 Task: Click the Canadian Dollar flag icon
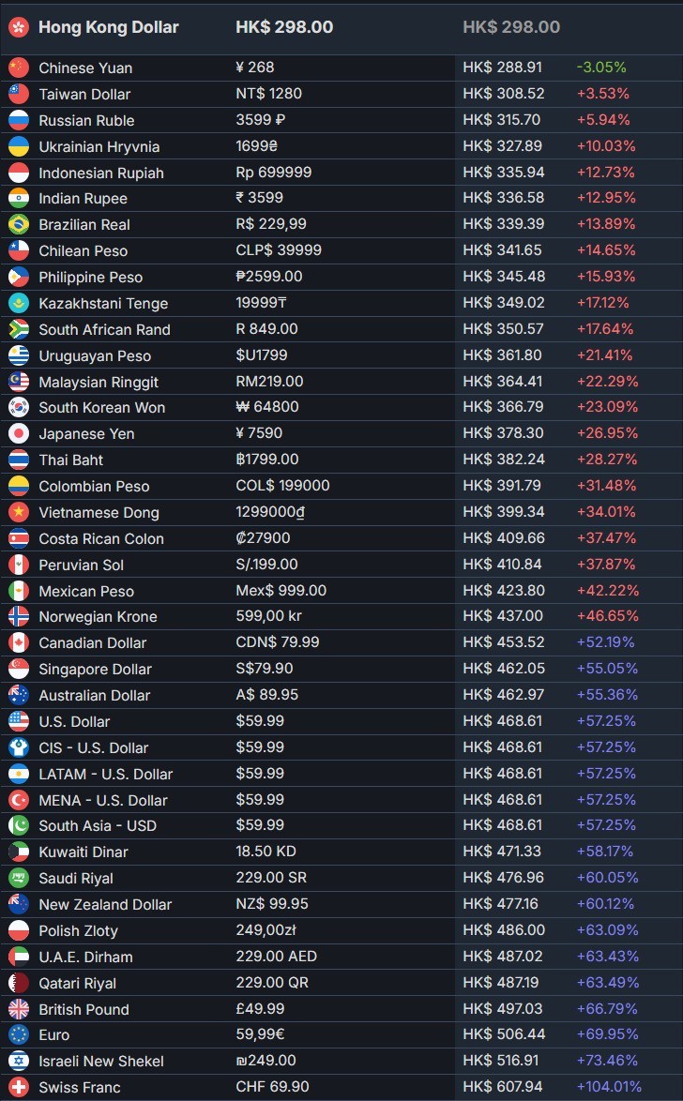pos(19,642)
